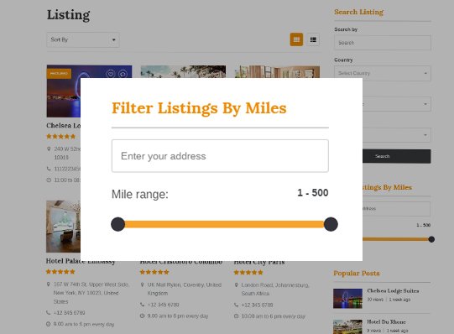Click the right handle of popup mile slider

[331, 224]
